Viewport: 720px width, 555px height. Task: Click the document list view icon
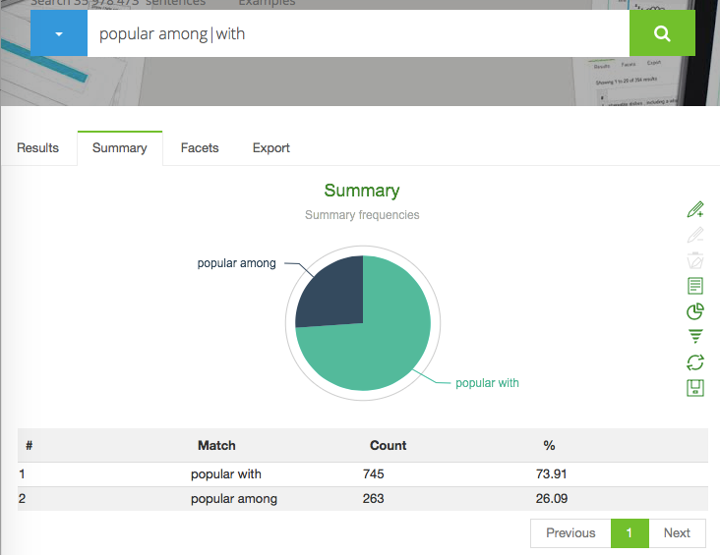click(695, 286)
